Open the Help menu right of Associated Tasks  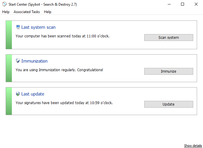tap(47, 12)
